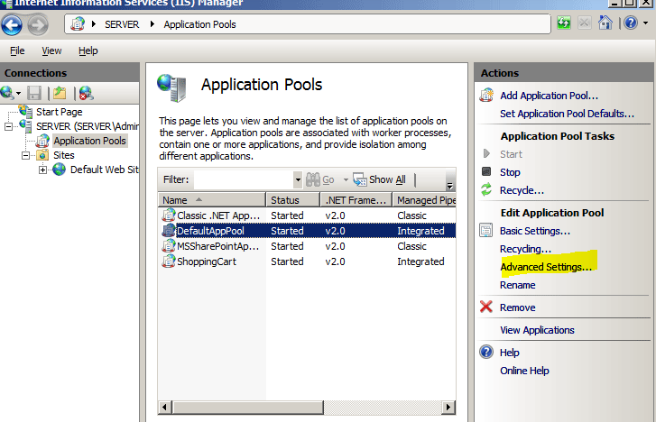656x422 pixels.
Task: Collapse the SERVER tree node
Action: click(8, 126)
